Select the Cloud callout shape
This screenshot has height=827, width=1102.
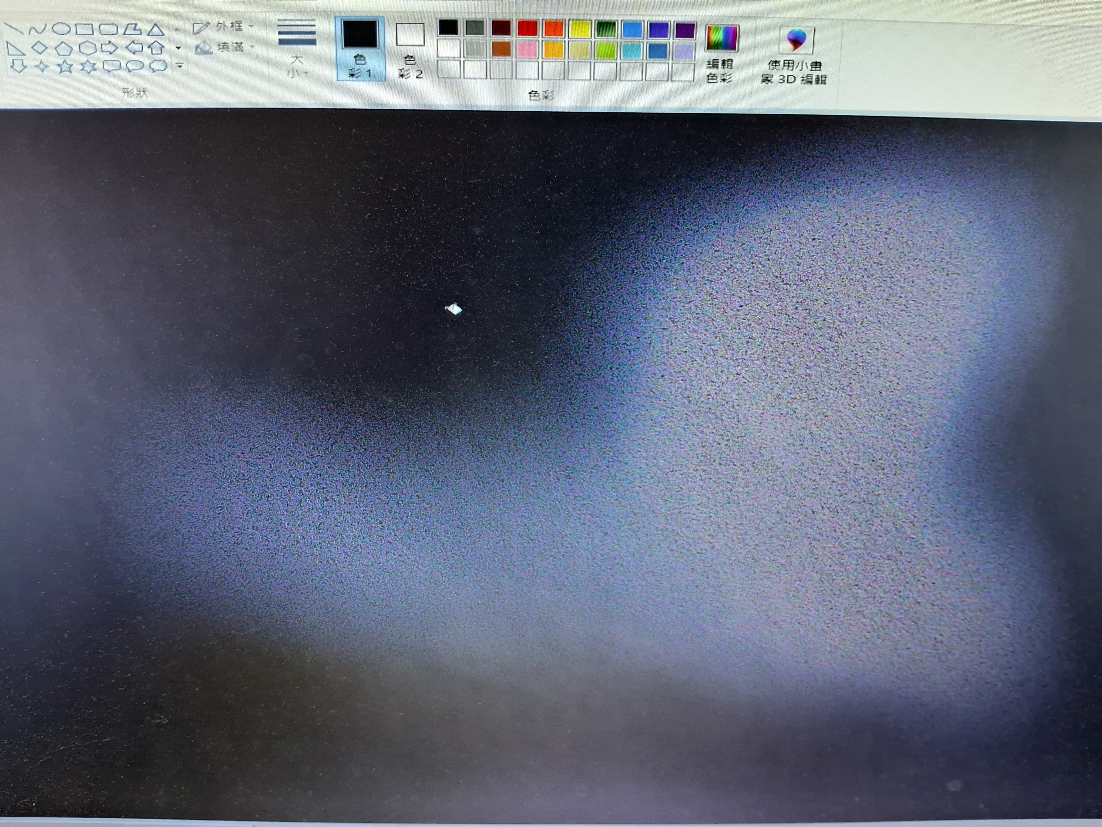159,66
